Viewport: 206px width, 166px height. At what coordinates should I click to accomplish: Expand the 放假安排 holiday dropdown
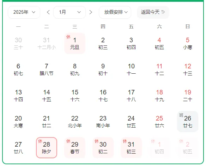click(x=115, y=12)
